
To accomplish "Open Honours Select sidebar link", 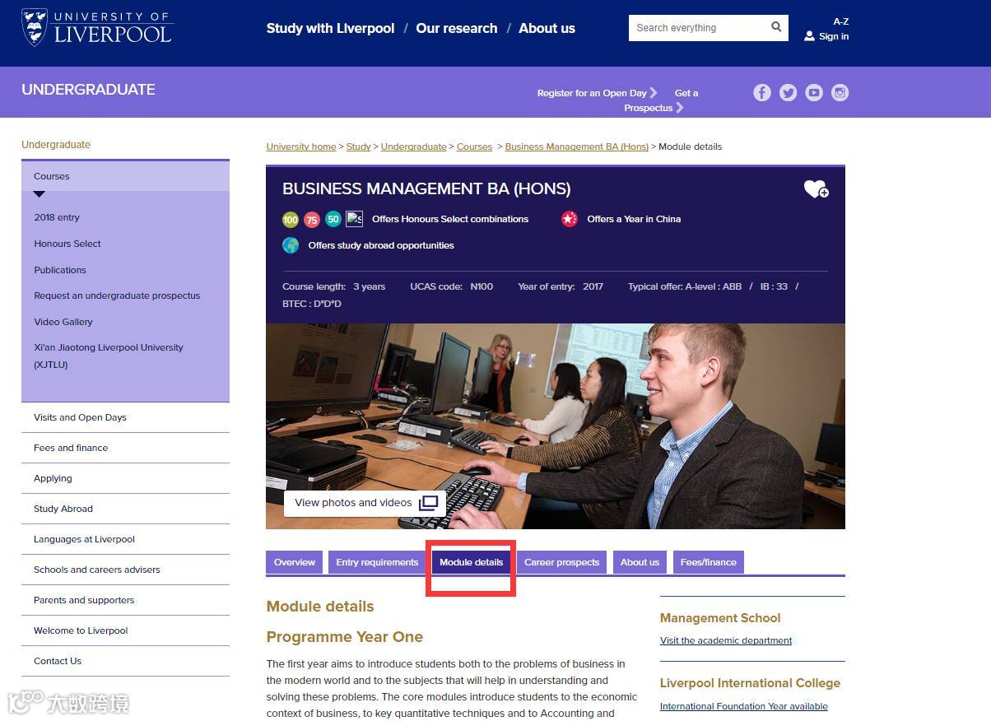I will [x=67, y=244].
